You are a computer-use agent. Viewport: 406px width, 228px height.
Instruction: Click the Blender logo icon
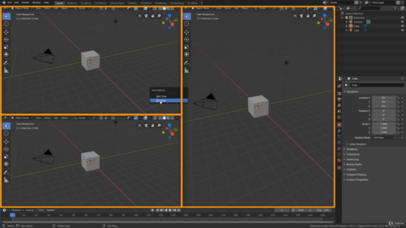[x=4, y=3]
